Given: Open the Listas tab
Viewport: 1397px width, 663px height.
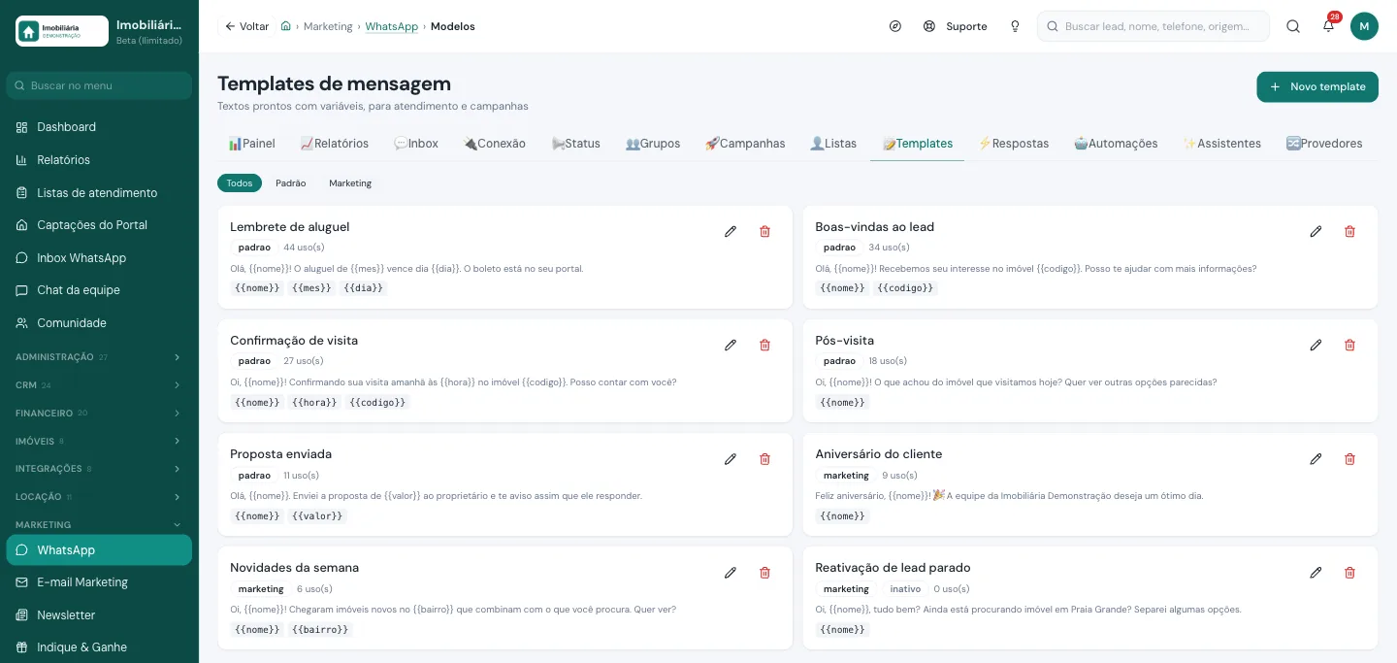Looking at the screenshot, I should (833, 144).
